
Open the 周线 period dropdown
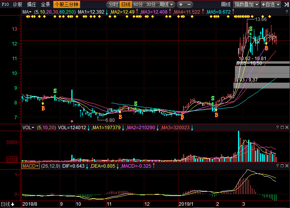tap(166, 4)
